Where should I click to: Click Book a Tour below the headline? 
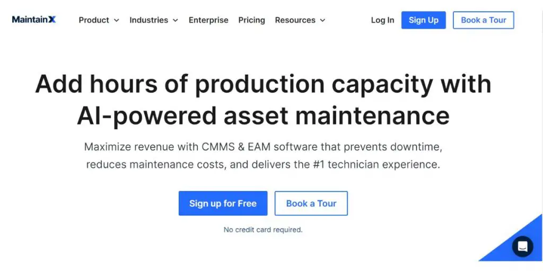click(x=311, y=203)
